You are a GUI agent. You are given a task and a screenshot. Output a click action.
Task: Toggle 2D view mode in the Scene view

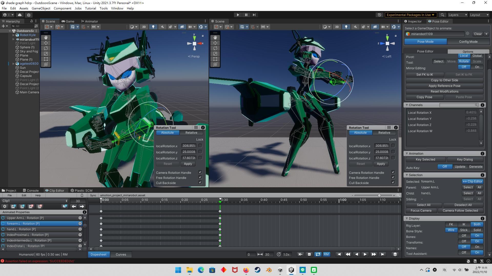point(144,27)
